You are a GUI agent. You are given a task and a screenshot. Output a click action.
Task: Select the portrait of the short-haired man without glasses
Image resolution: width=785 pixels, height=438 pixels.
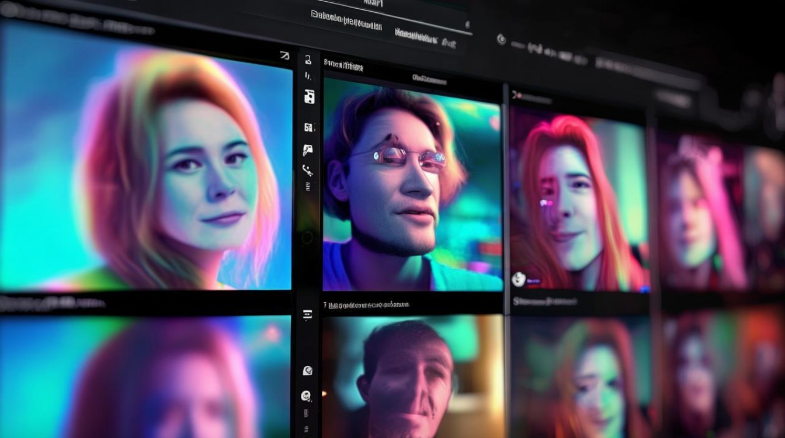tap(412, 377)
